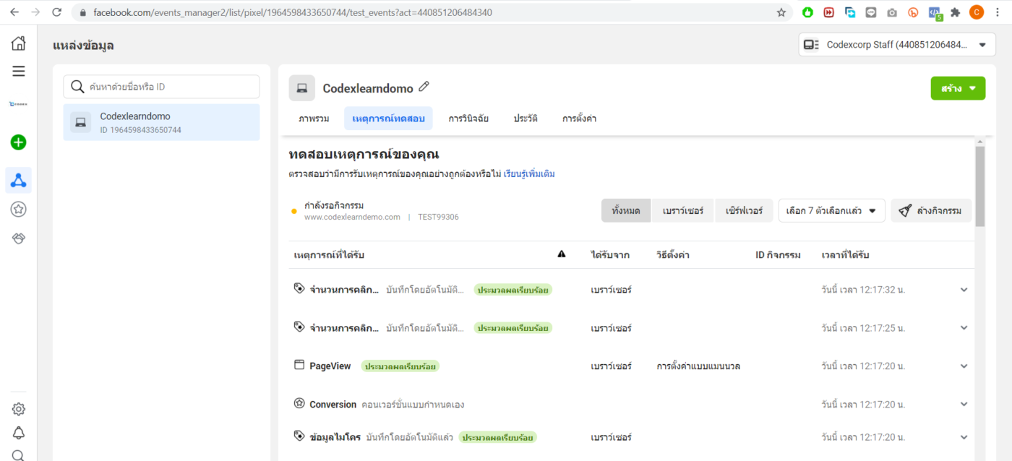Click the green plus connect data icon
The image size is (1012, 461).
click(19, 142)
